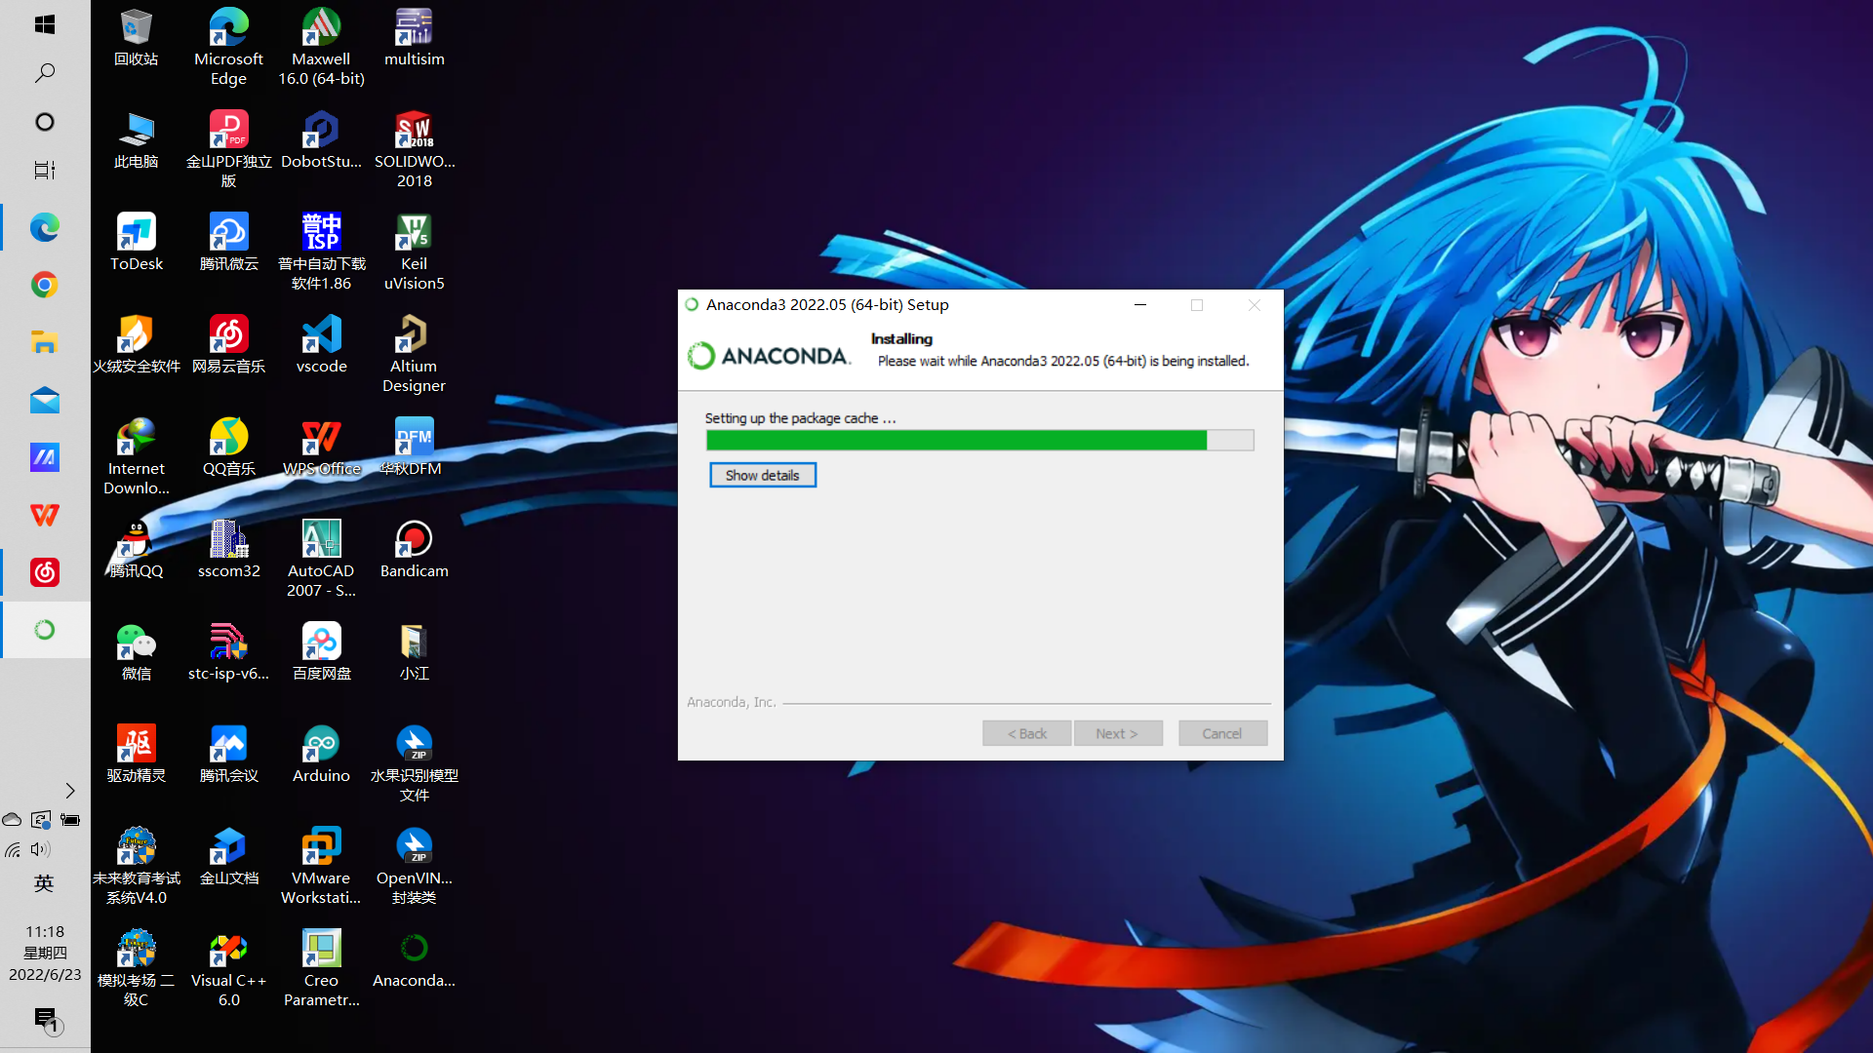Open taskbar search magnifier

click(45, 73)
